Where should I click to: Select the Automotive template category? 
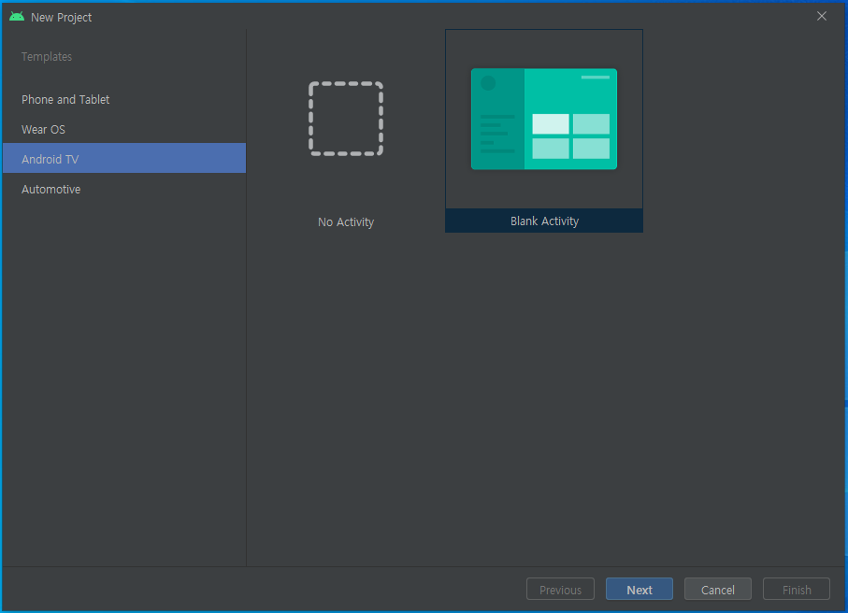(x=123, y=189)
